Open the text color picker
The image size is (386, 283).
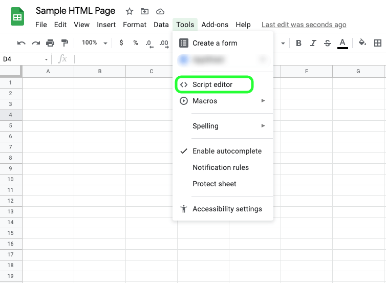tap(342, 43)
